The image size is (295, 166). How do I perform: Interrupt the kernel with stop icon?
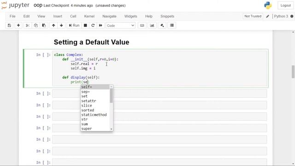coord(85,25)
